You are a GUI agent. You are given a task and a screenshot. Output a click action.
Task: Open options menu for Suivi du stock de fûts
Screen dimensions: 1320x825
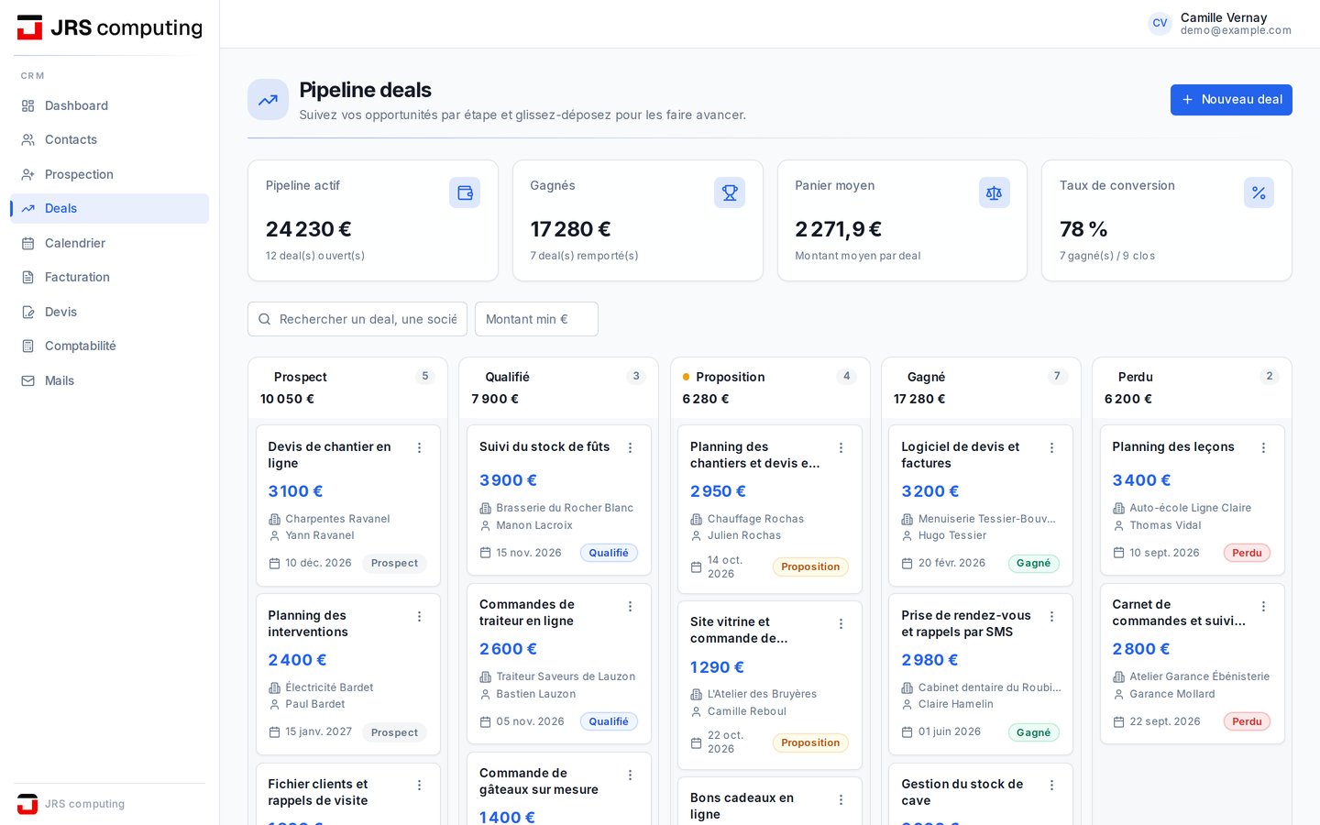(x=630, y=448)
